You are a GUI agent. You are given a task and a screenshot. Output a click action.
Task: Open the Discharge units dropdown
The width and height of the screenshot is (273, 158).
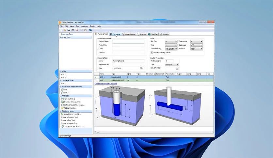click(x=196, y=45)
